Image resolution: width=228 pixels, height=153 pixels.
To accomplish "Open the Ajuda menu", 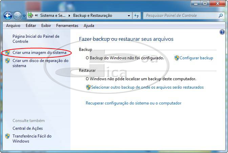I will point(89,26).
